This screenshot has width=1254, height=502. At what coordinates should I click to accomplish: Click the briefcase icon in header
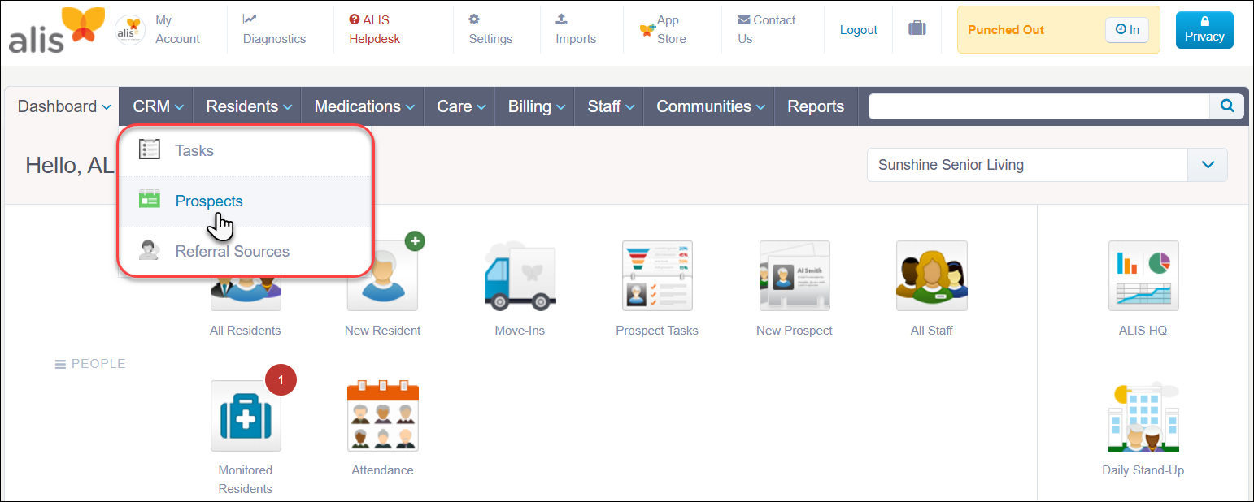[917, 29]
